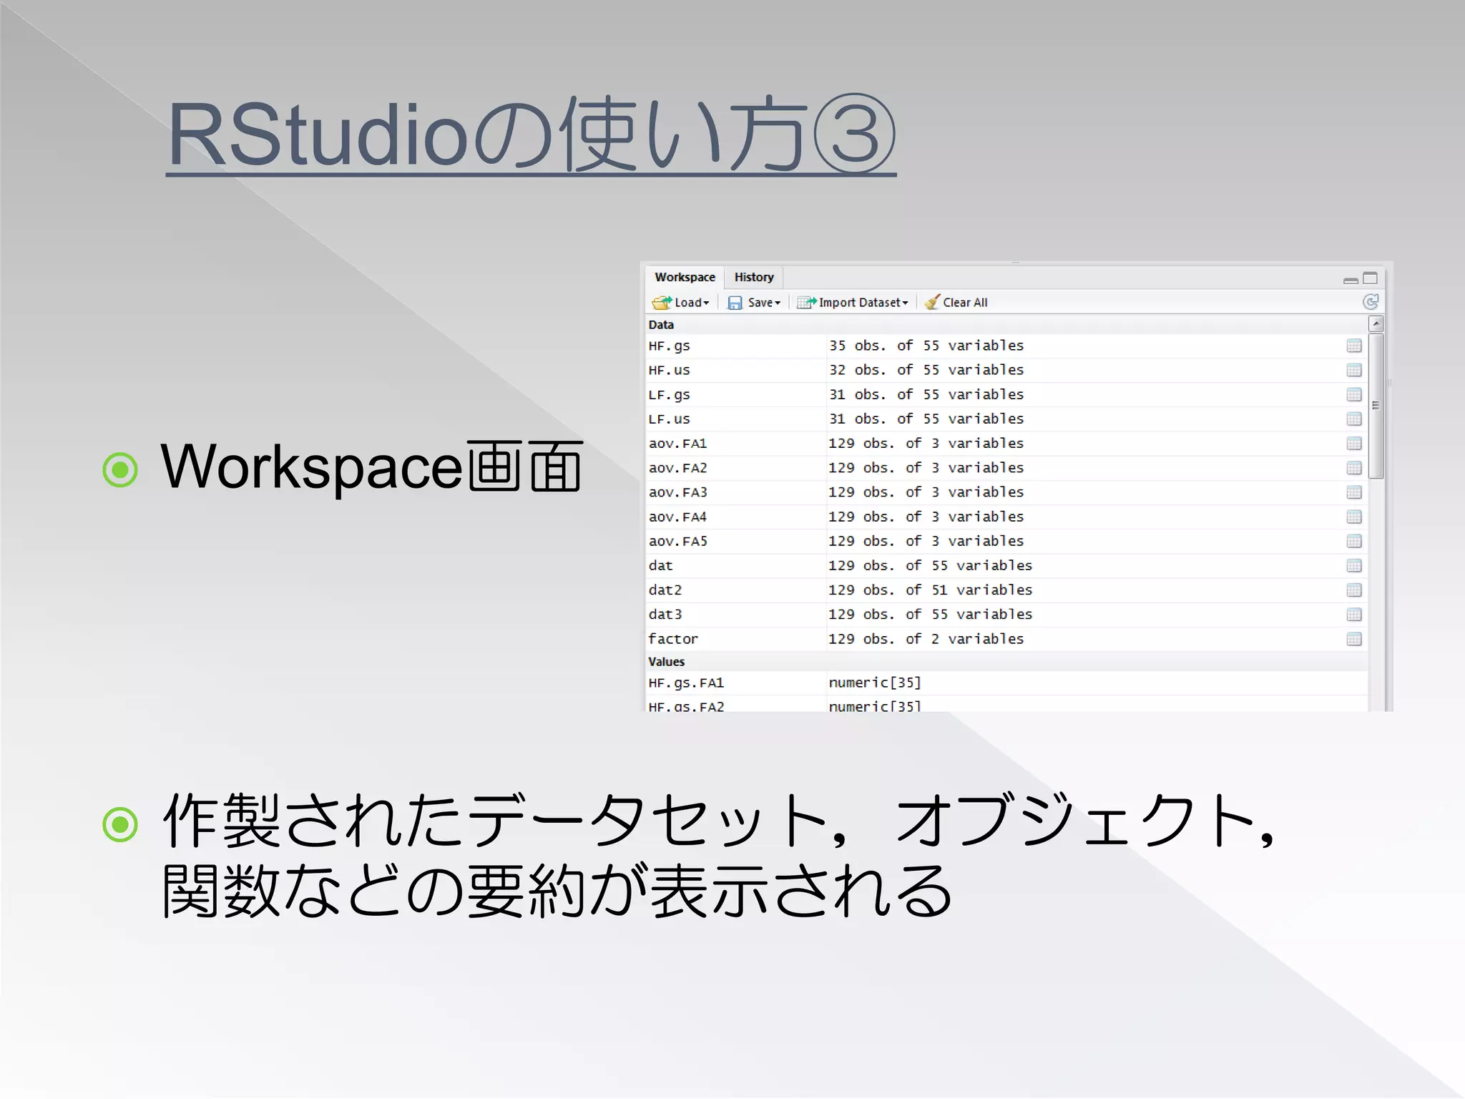Click the folder icon on Load
Screen dimensions: 1465x1099
point(662,303)
